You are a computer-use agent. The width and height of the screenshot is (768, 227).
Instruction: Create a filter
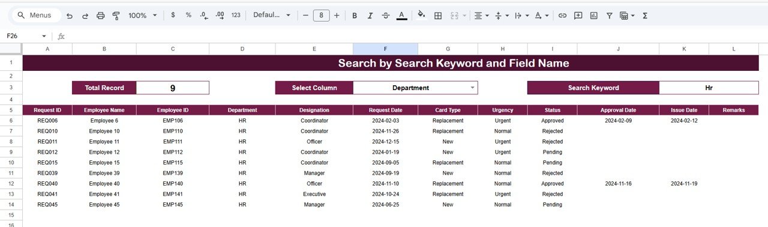pyautogui.click(x=610, y=15)
